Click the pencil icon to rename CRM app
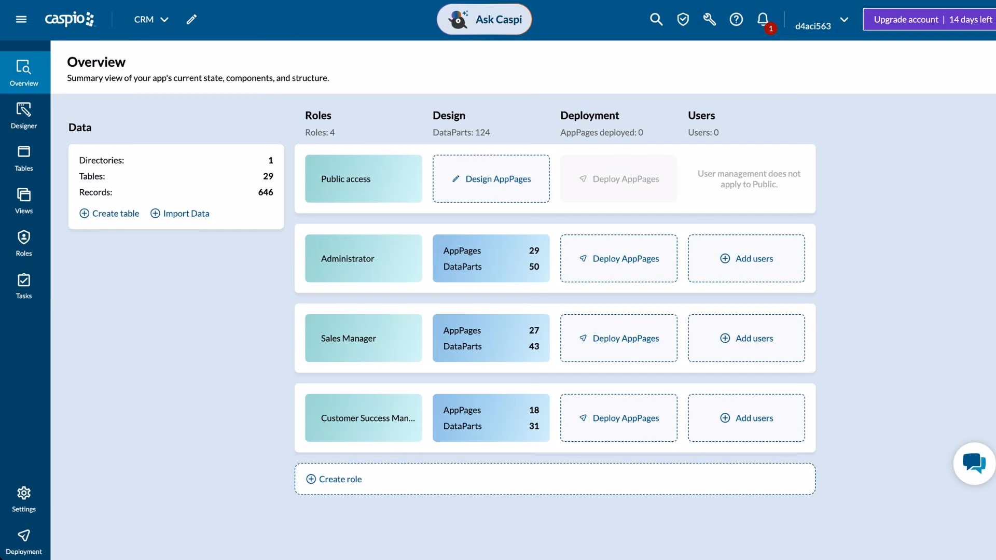 click(x=191, y=19)
